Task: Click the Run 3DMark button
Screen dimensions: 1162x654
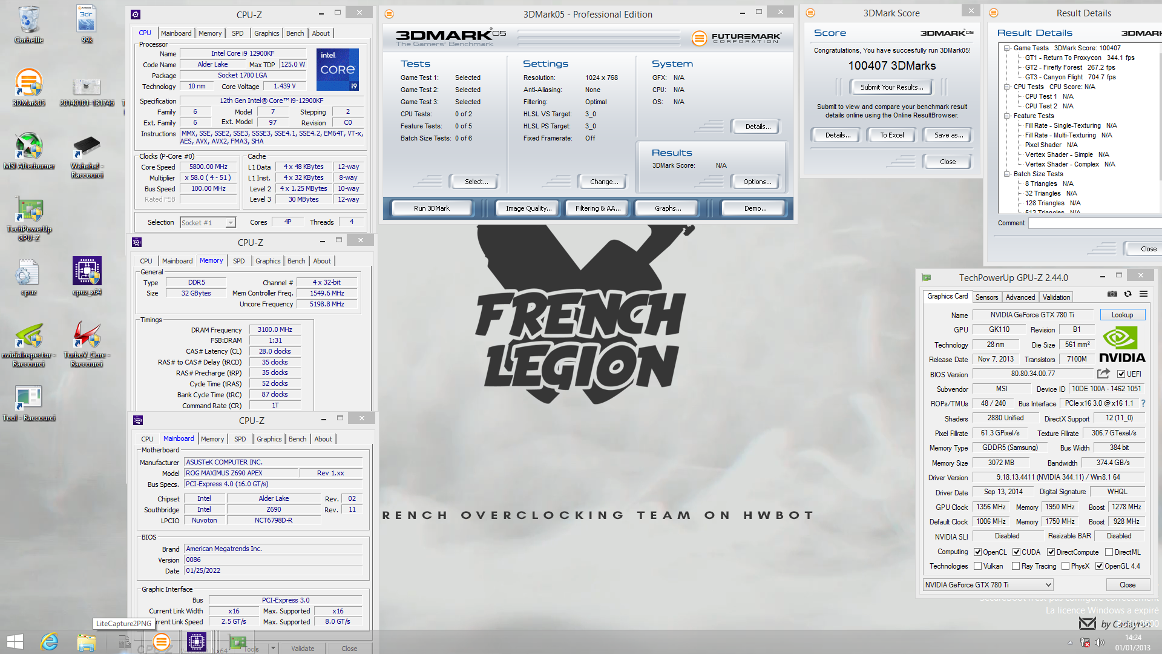Action: 432,208
